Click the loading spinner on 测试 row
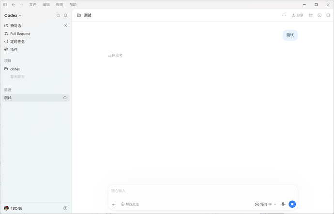This screenshot has height=214, width=334. (65, 98)
